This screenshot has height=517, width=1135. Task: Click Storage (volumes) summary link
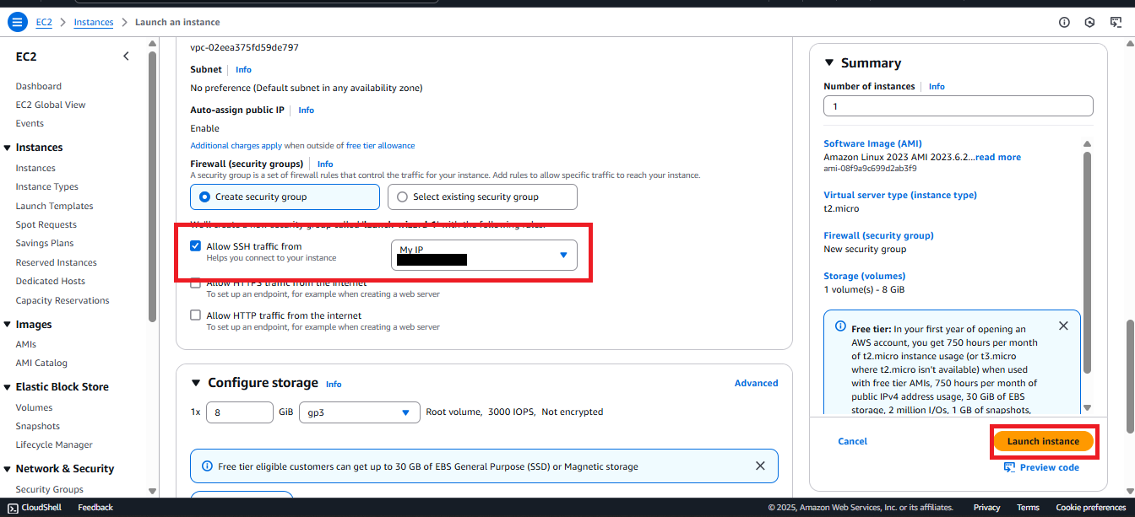pos(864,276)
